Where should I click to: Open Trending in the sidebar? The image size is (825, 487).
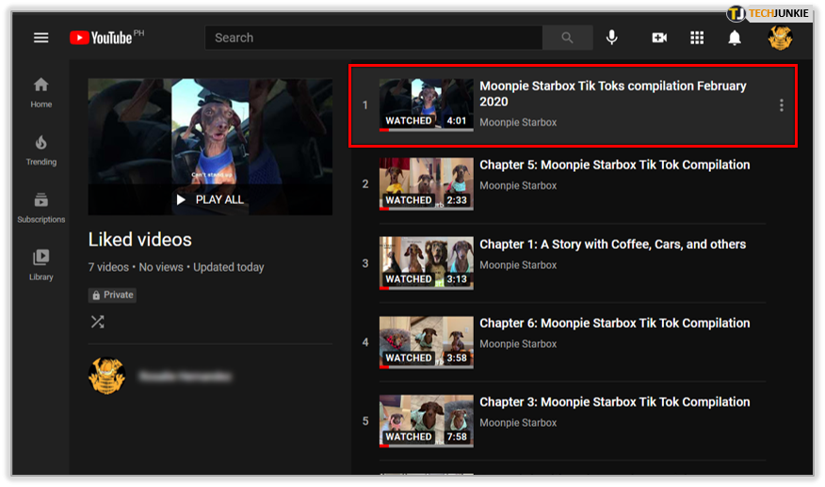40,149
